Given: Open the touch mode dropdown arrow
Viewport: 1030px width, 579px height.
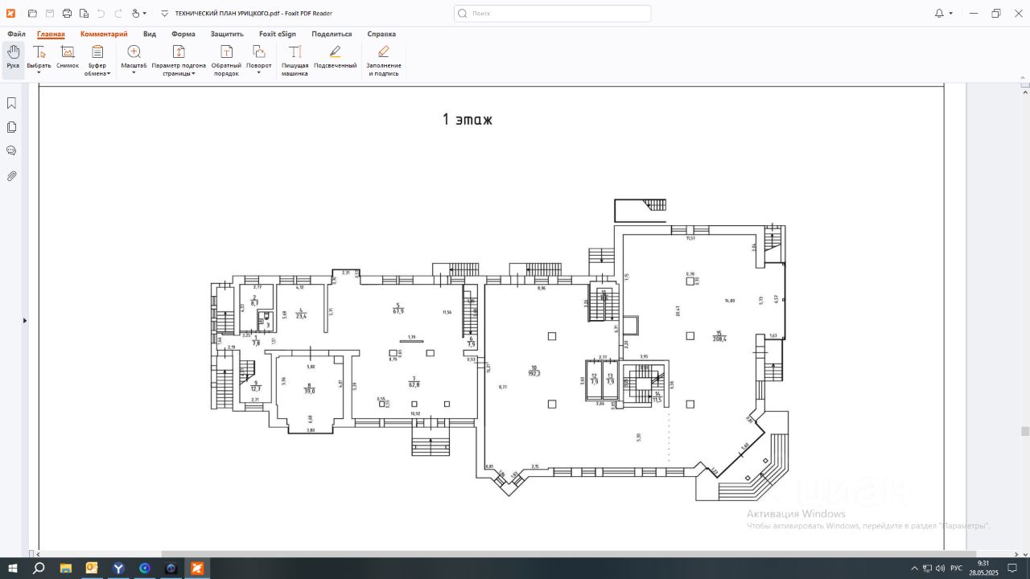Looking at the screenshot, I should [145, 14].
